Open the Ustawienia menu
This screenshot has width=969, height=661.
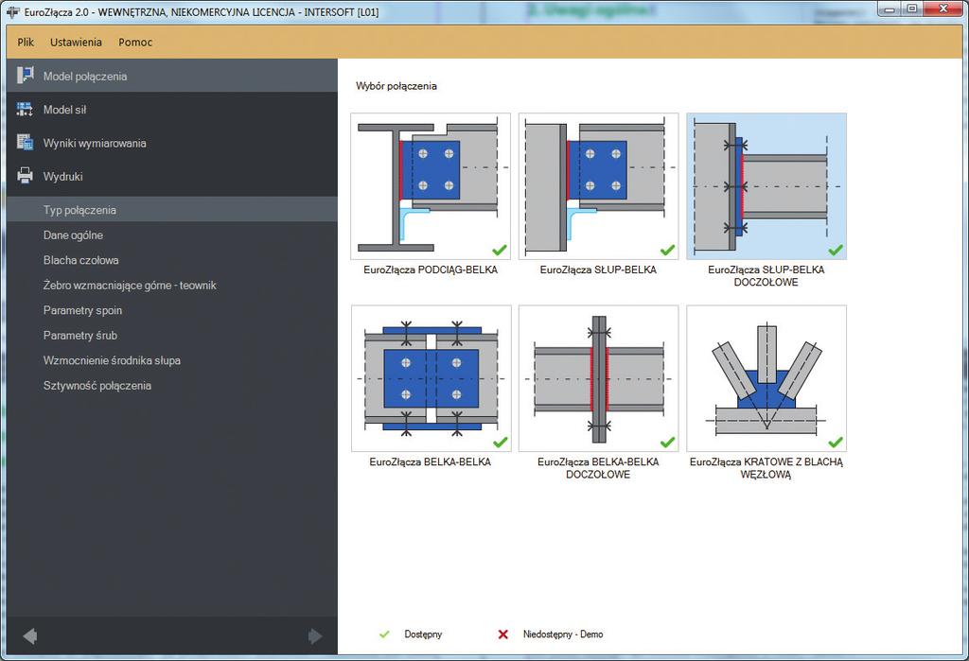pyautogui.click(x=76, y=42)
